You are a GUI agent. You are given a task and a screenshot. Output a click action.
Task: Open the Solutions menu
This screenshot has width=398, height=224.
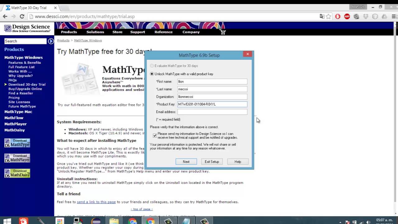[x=95, y=32]
